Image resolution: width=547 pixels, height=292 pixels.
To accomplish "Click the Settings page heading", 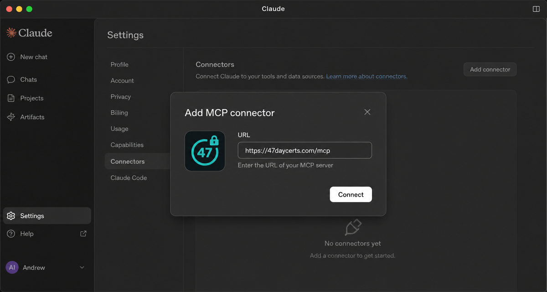I will (x=125, y=35).
